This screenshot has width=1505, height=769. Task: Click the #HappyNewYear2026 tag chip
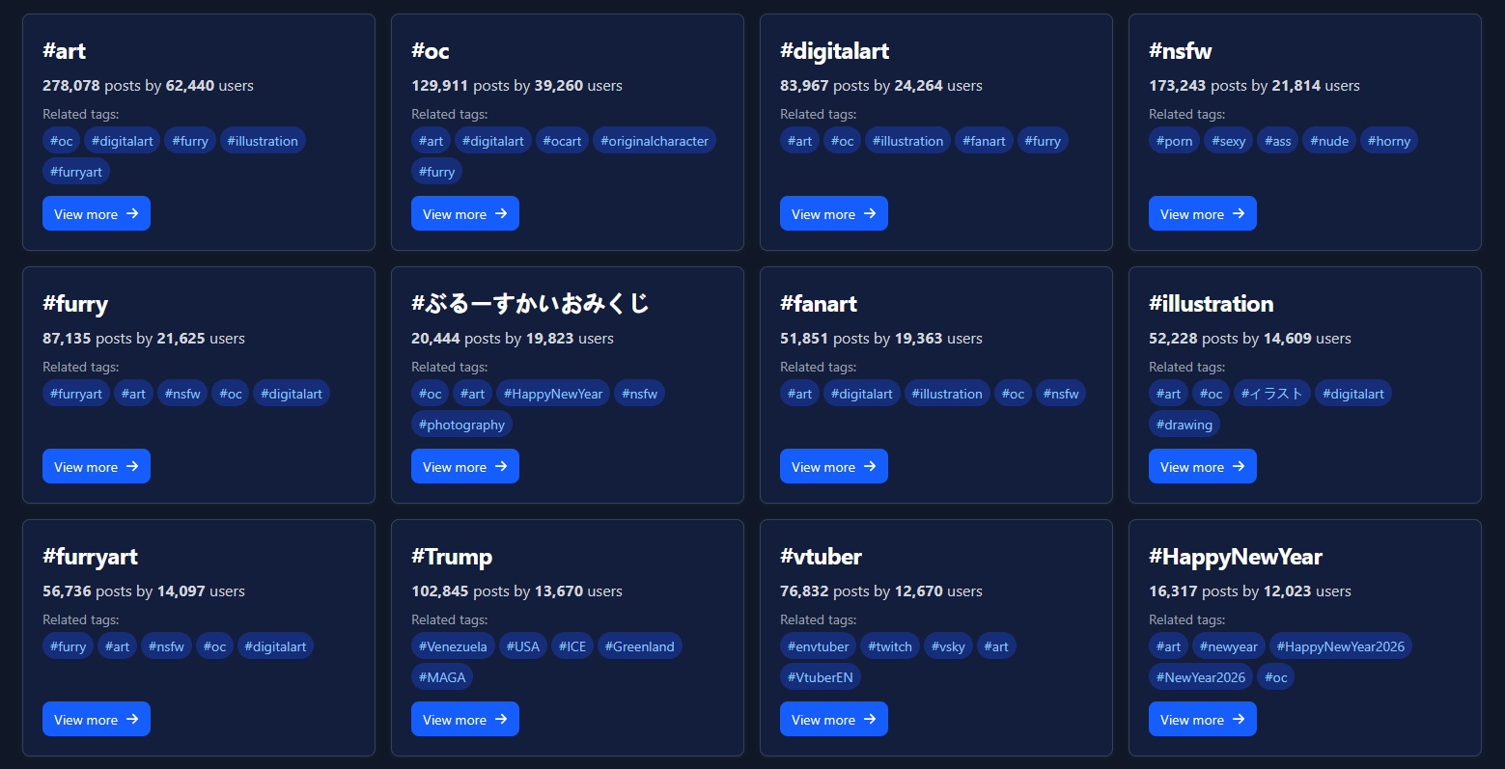coord(1340,646)
